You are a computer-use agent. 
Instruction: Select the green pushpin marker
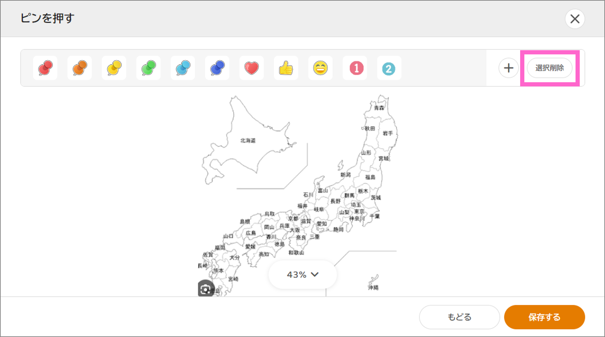(x=148, y=68)
